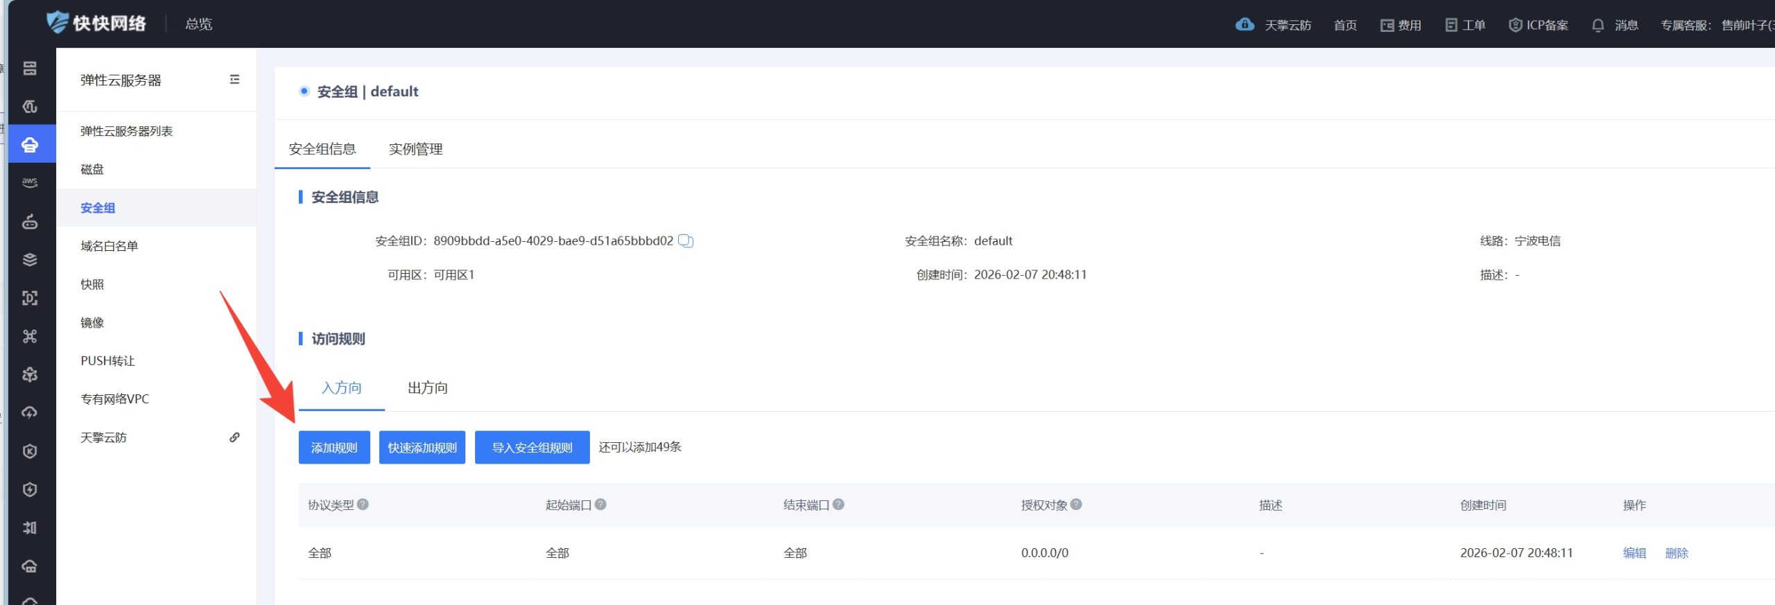Click help icon next to 协议类型
Viewport: 1775px width, 605px height.
point(363,505)
